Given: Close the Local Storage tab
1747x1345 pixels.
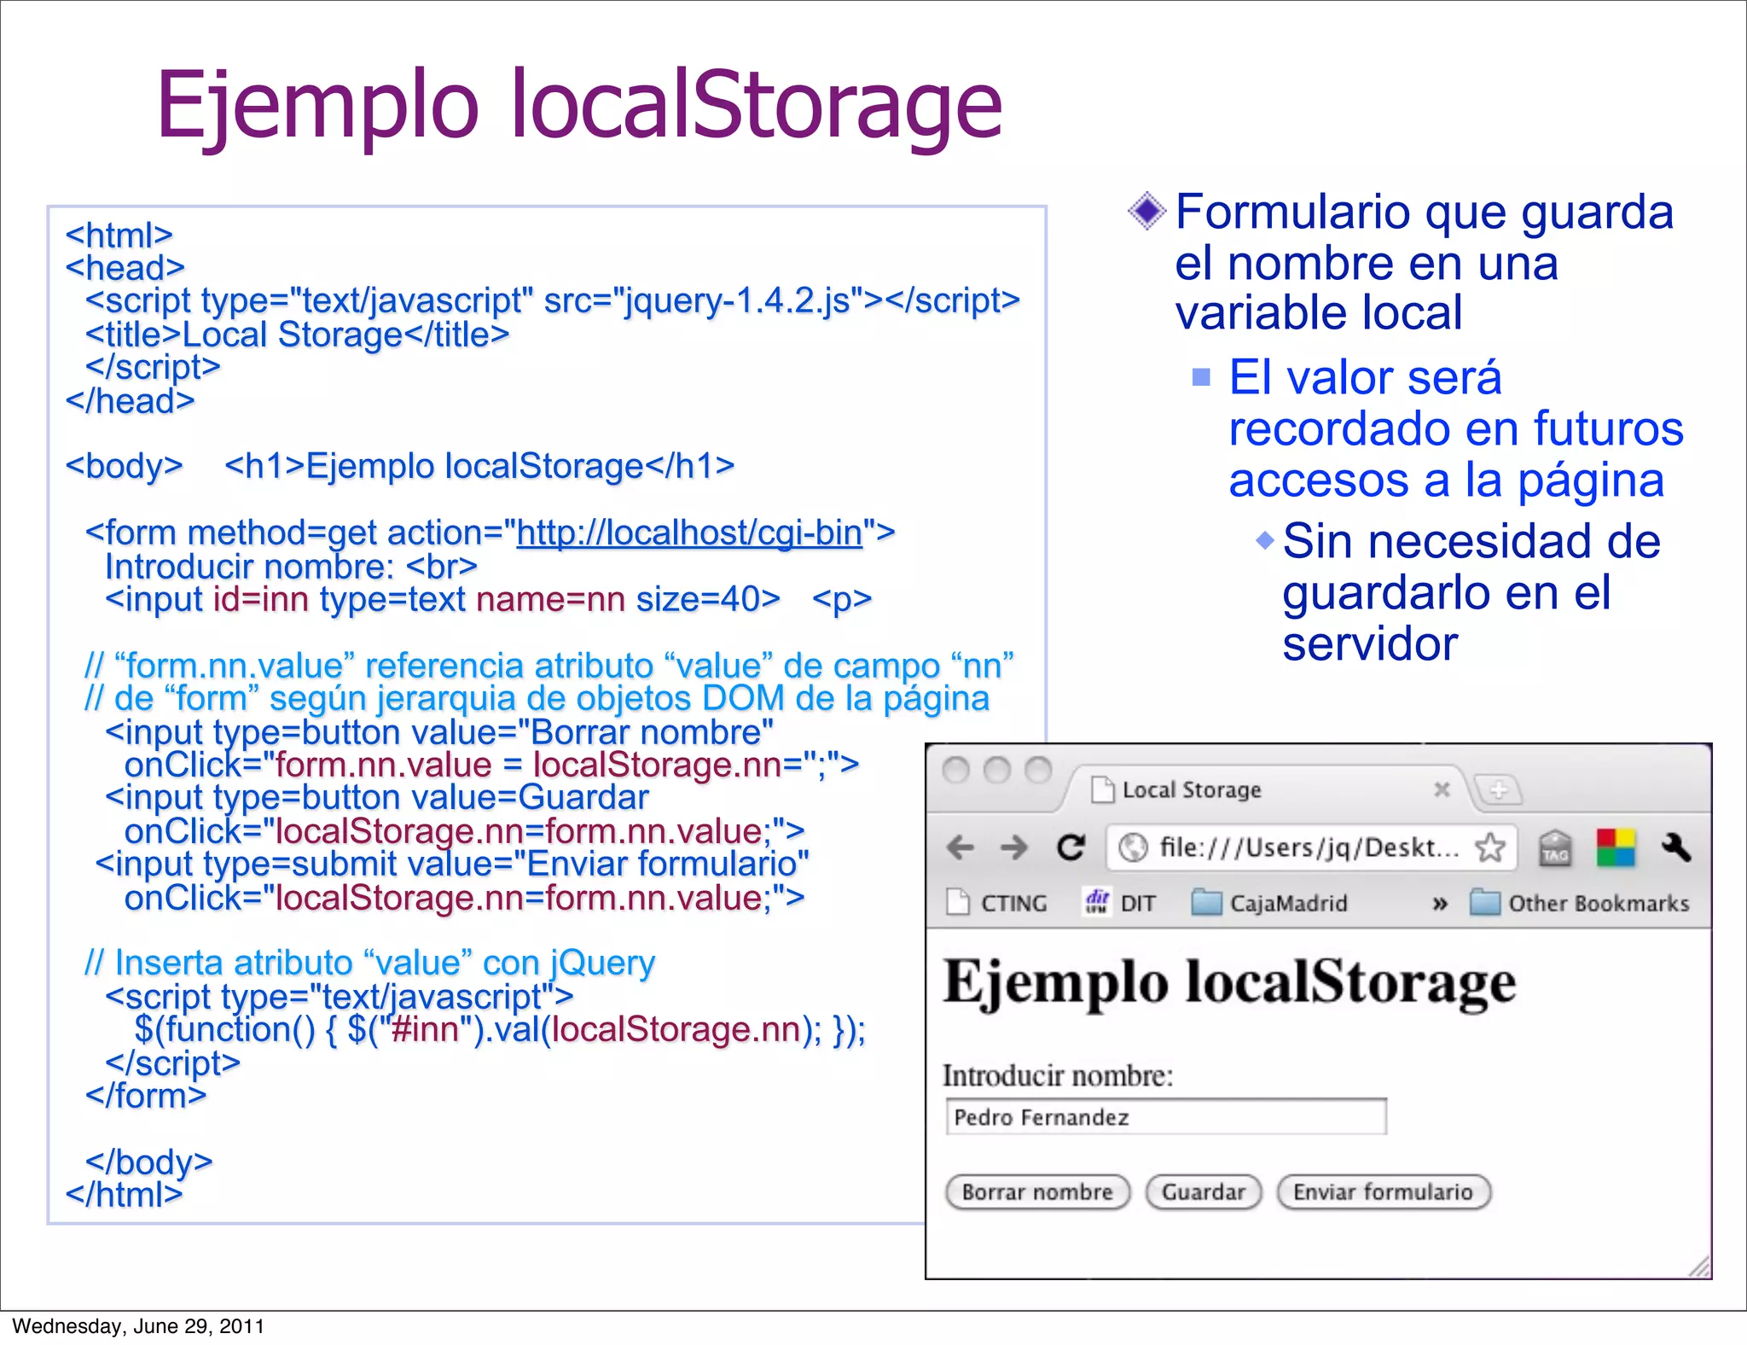Looking at the screenshot, I should 1442,789.
